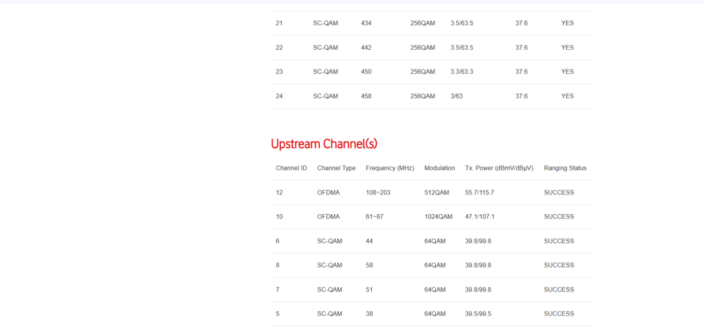Select the Frequency (MHz) column header
The image size is (703, 330).
pos(389,169)
